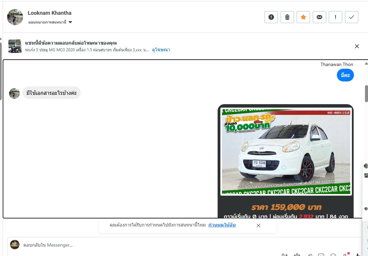
Task: Open Looknam Khantha's profile picture in header
Action: click(15, 17)
